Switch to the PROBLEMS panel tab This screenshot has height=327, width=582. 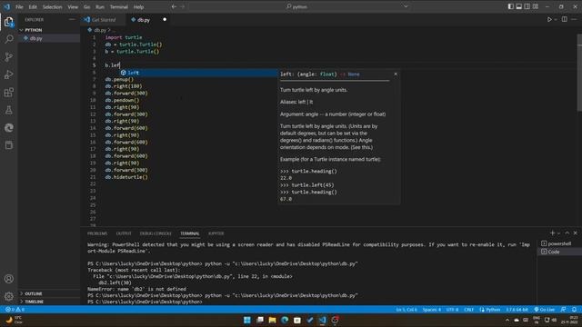click(x=97, y=233)
